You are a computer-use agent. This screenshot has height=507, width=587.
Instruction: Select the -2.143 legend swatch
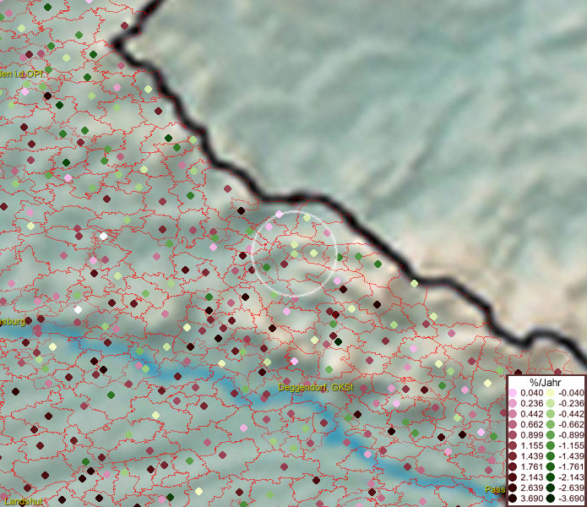(551, 477)
